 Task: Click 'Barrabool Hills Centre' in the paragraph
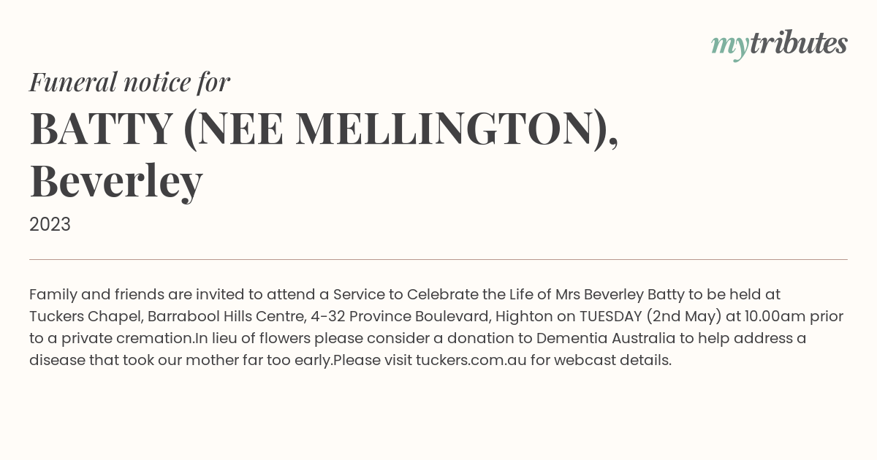(x=224, y=317)
